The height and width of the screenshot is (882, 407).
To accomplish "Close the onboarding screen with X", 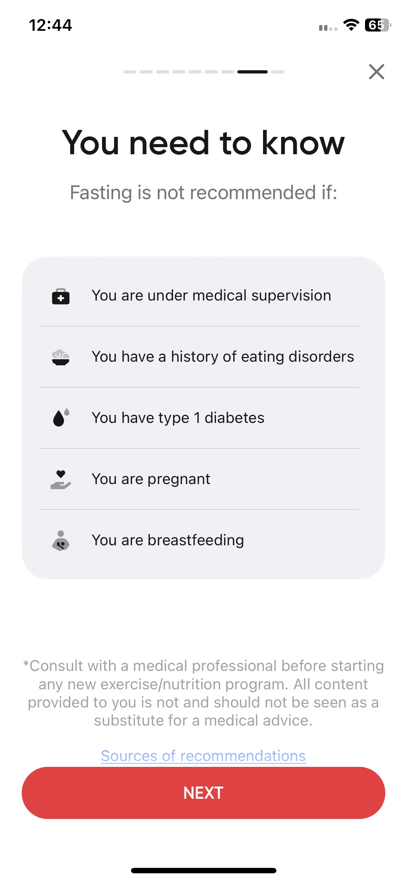I will 376,72.
